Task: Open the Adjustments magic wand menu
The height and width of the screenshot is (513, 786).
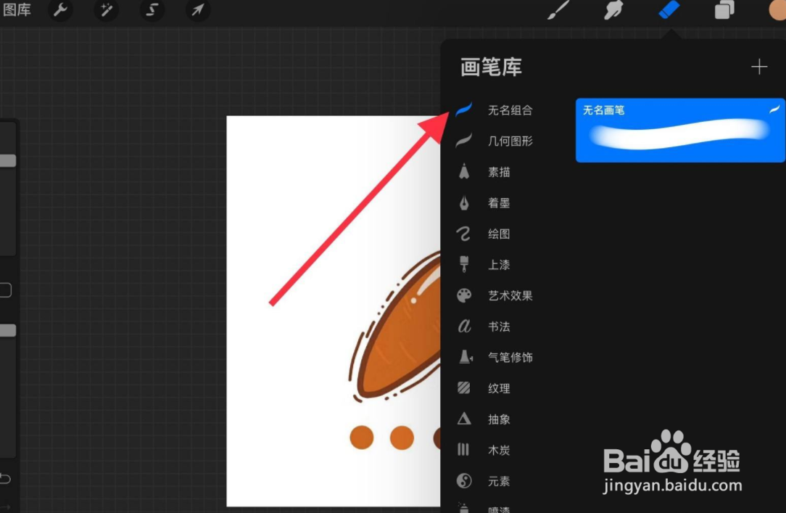Action: (107, 11)
